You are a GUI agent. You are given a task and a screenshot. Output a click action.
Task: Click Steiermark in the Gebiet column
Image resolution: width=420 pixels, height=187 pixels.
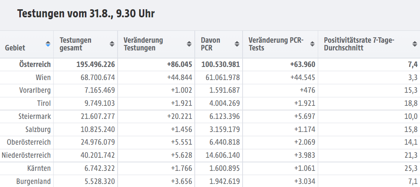point(35,117)
